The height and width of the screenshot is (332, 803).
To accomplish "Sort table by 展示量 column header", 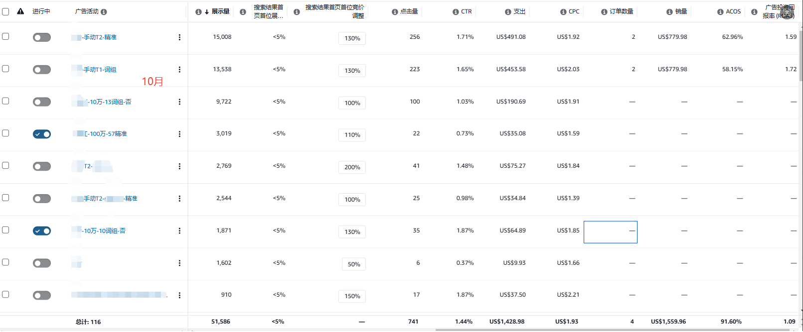I will point(220,11).
